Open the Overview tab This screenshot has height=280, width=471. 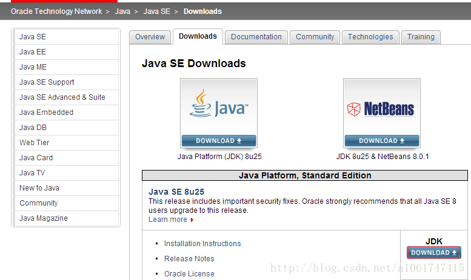[150, 37]
